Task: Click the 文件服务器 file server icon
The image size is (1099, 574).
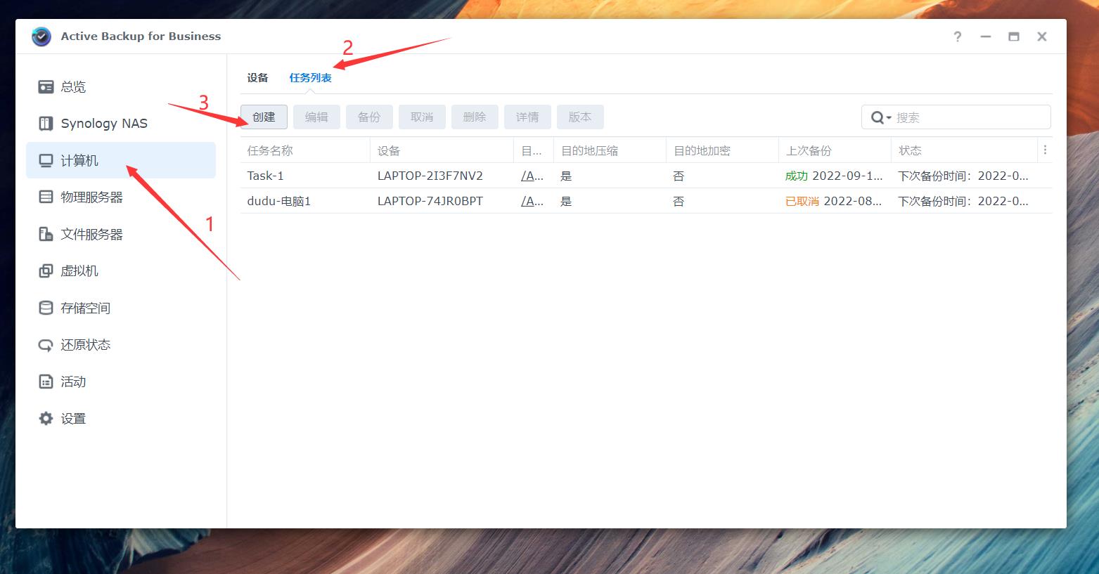Action: tap(46, 234)
